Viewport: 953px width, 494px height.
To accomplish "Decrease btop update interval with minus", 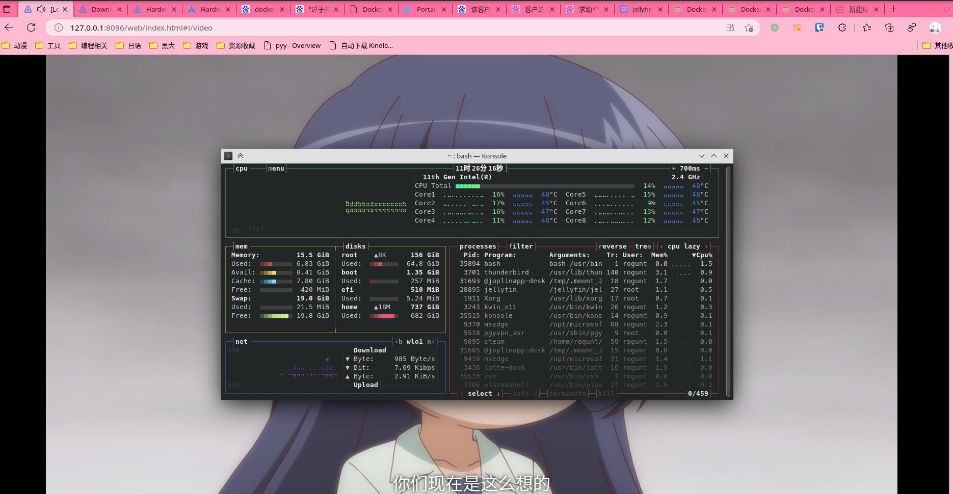I will pos(706,169).
